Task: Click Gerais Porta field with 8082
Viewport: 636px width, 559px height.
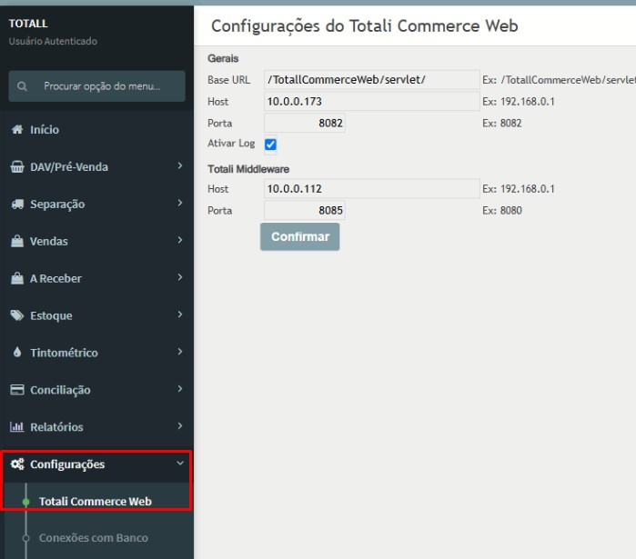Action: (305, 123)
